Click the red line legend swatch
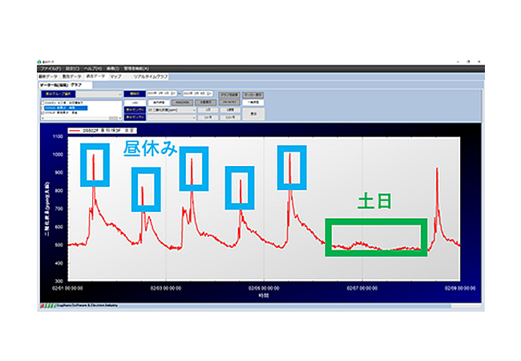 click(x=75, y=129)
